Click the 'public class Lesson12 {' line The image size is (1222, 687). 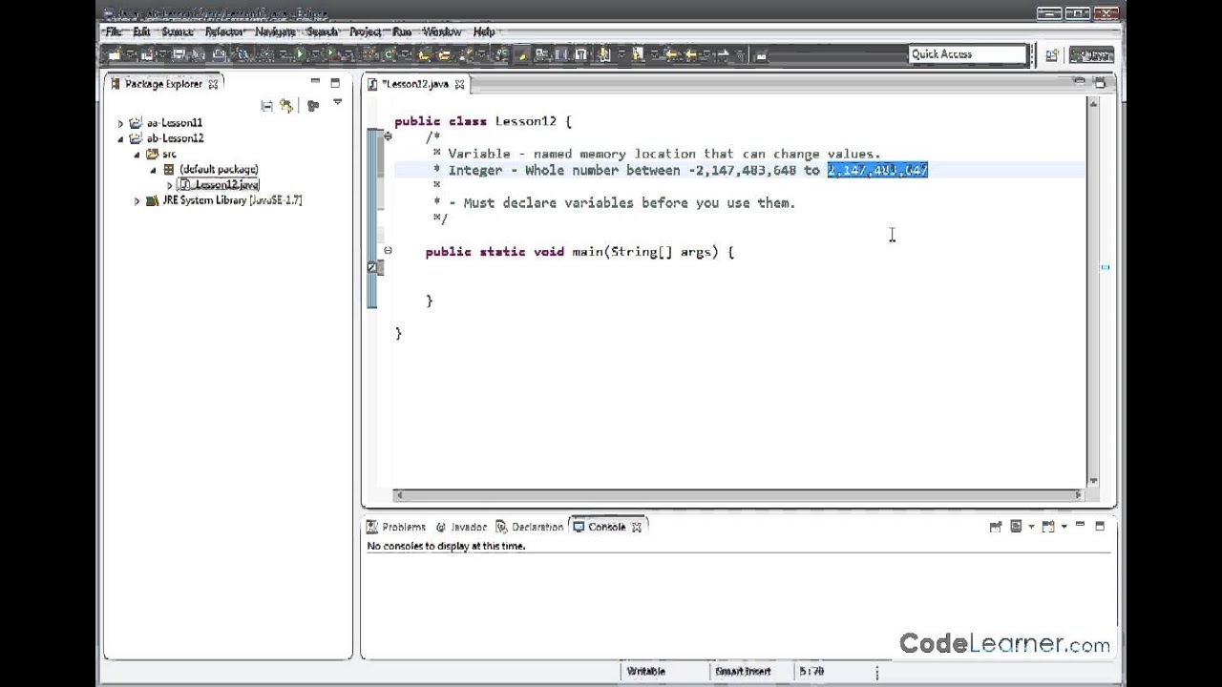point(483,121)
